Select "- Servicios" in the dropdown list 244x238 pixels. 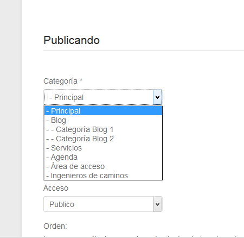point(103,148)
